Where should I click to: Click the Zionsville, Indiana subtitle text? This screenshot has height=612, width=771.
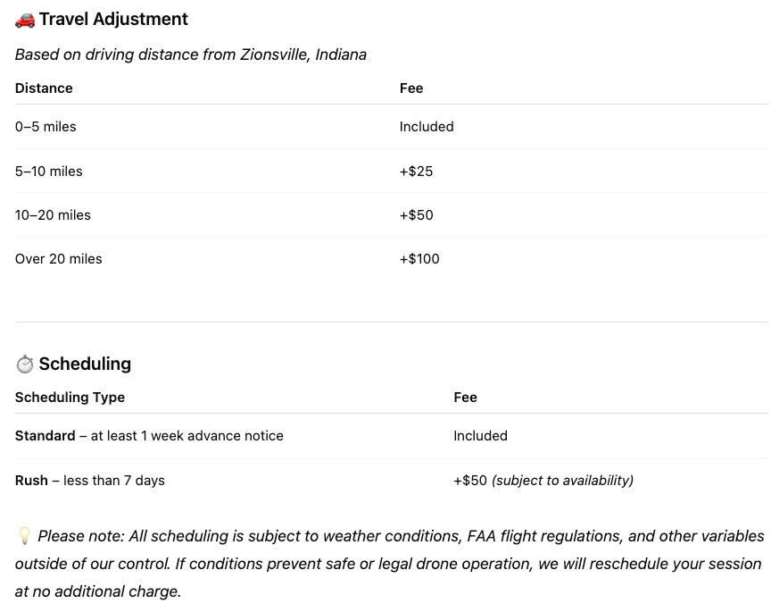click(303, 54)
